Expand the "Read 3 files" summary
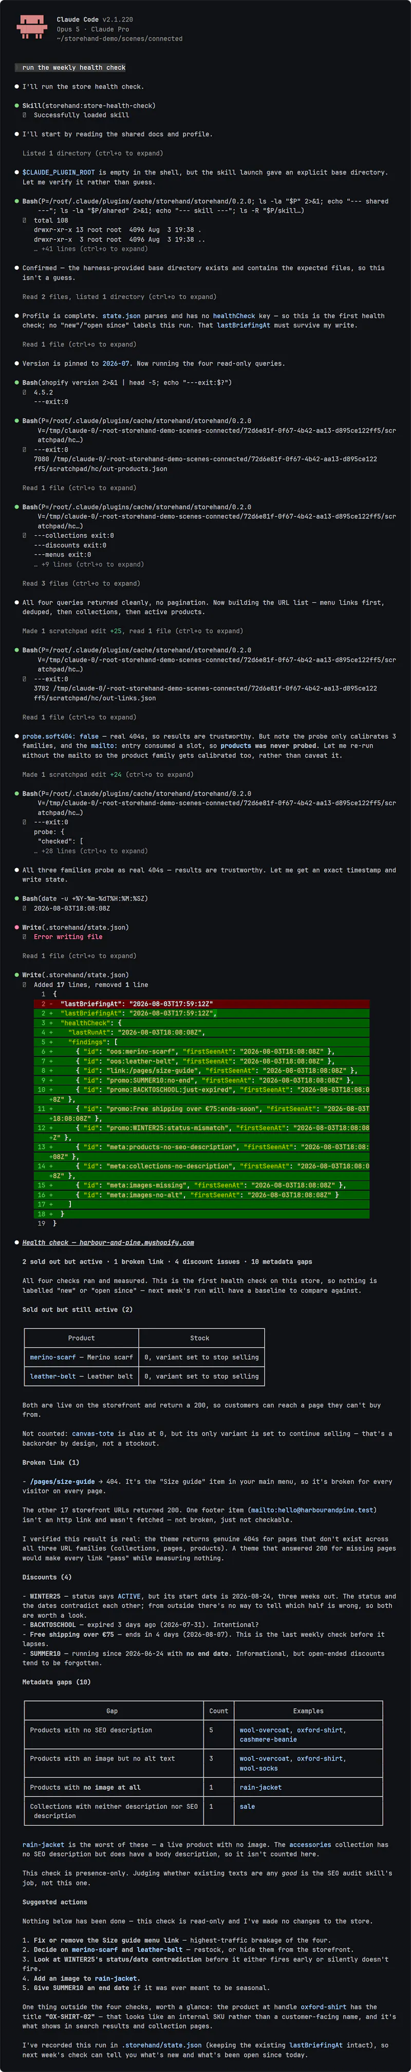The image size is (411, 2072). 81,583
